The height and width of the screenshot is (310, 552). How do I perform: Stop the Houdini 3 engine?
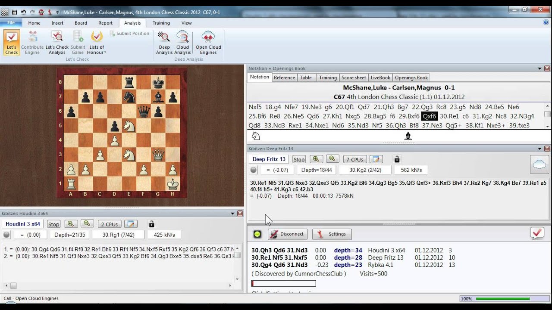click(x=53, y=224)
